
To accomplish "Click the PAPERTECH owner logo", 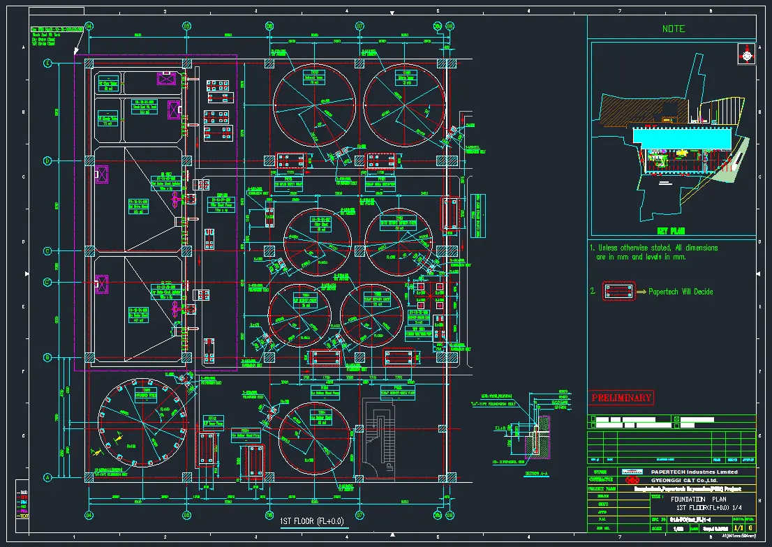I will [632, 472].
